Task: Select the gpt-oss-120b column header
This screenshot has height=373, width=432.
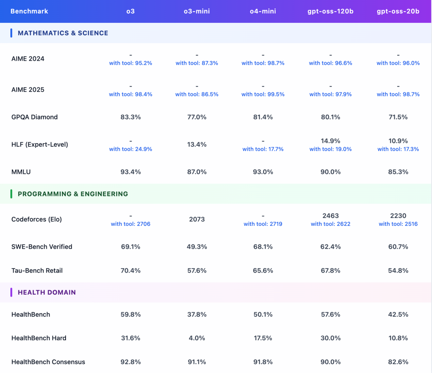Action: (x=330, y=11)
